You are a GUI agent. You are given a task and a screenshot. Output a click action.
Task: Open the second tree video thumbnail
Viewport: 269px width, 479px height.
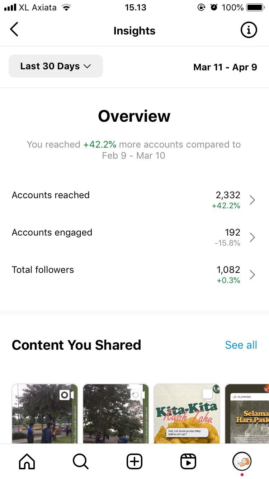coord(116,414)
